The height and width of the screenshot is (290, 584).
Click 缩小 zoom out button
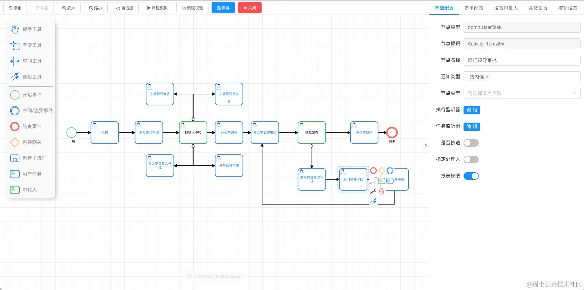pos(96,8)
